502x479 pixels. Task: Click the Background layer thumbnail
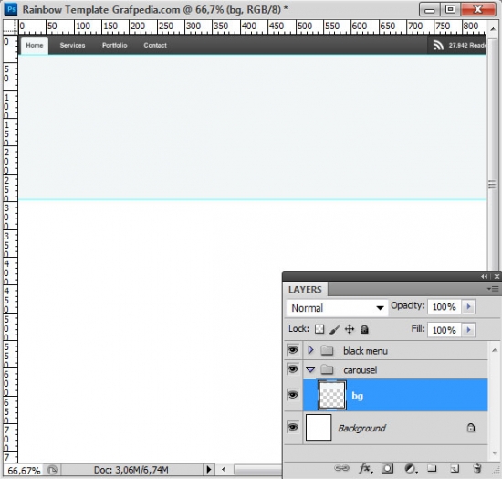click(319, 428)
